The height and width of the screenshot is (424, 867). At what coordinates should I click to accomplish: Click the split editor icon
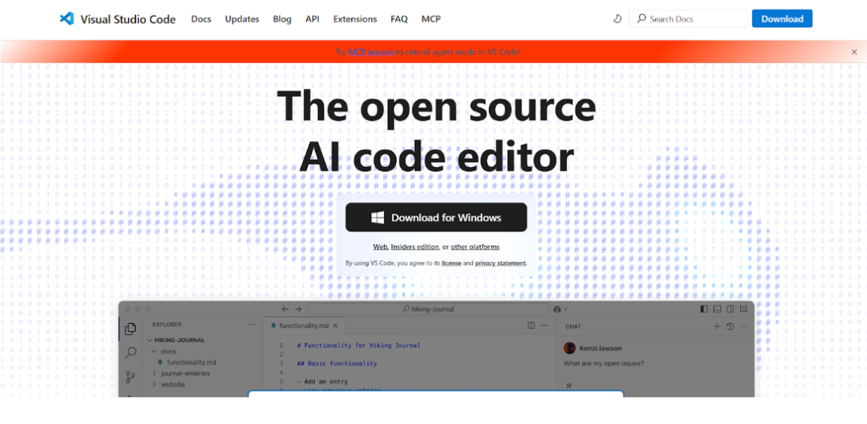click(x=531, y=326)
